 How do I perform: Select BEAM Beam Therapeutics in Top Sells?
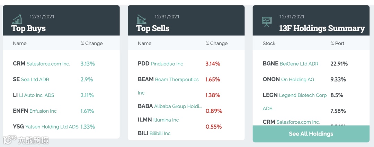pos(168,79)
